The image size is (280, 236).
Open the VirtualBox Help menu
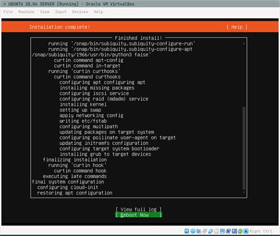point(99,12)
